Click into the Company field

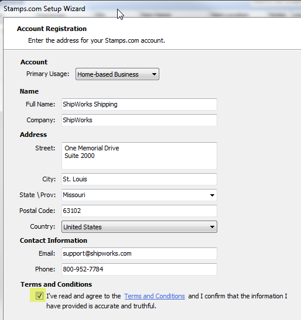(139, 120)
